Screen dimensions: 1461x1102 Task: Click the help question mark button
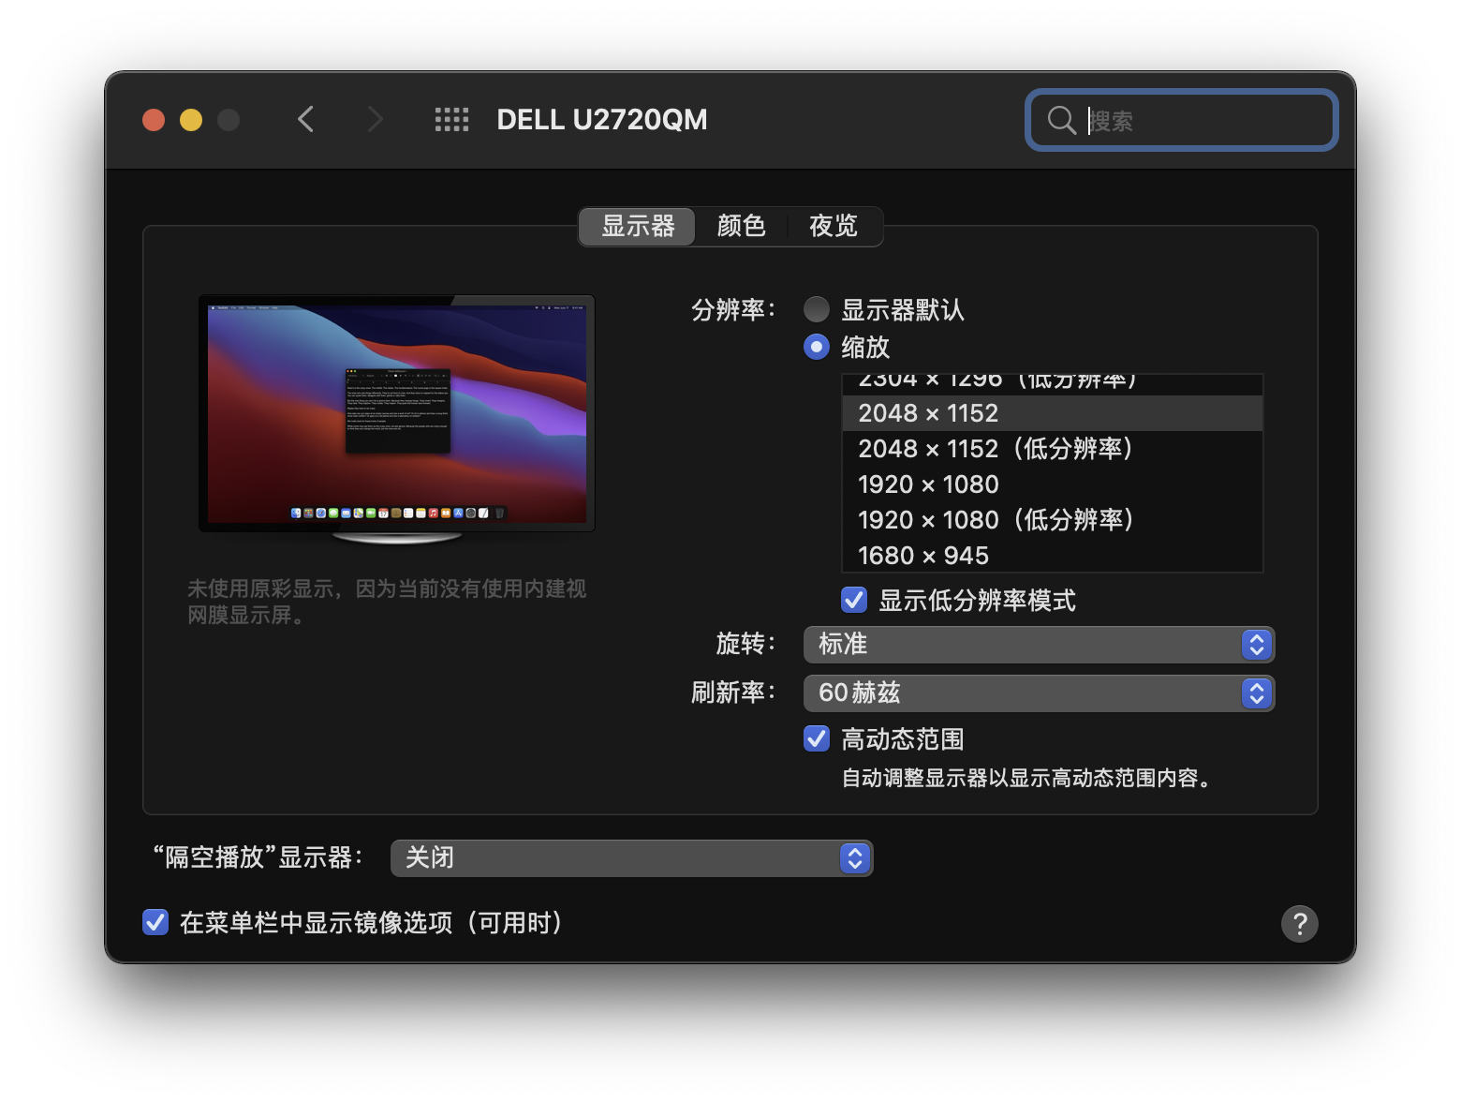pyautogui.click(x=1299, y=924)
